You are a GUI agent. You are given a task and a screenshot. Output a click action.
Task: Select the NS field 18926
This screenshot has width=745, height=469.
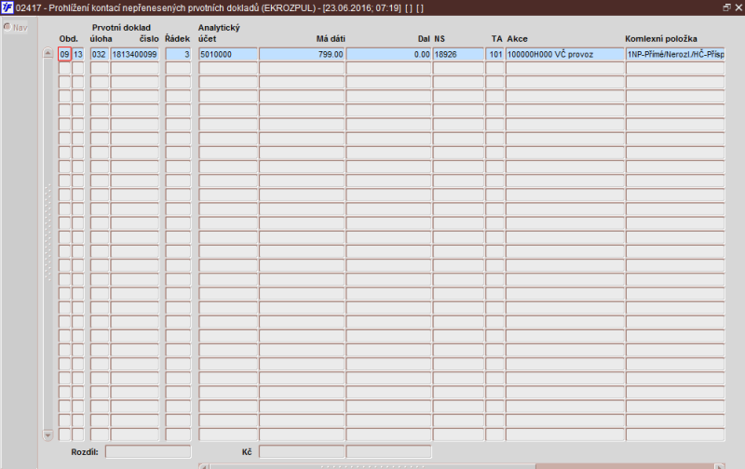click(458, 54)
